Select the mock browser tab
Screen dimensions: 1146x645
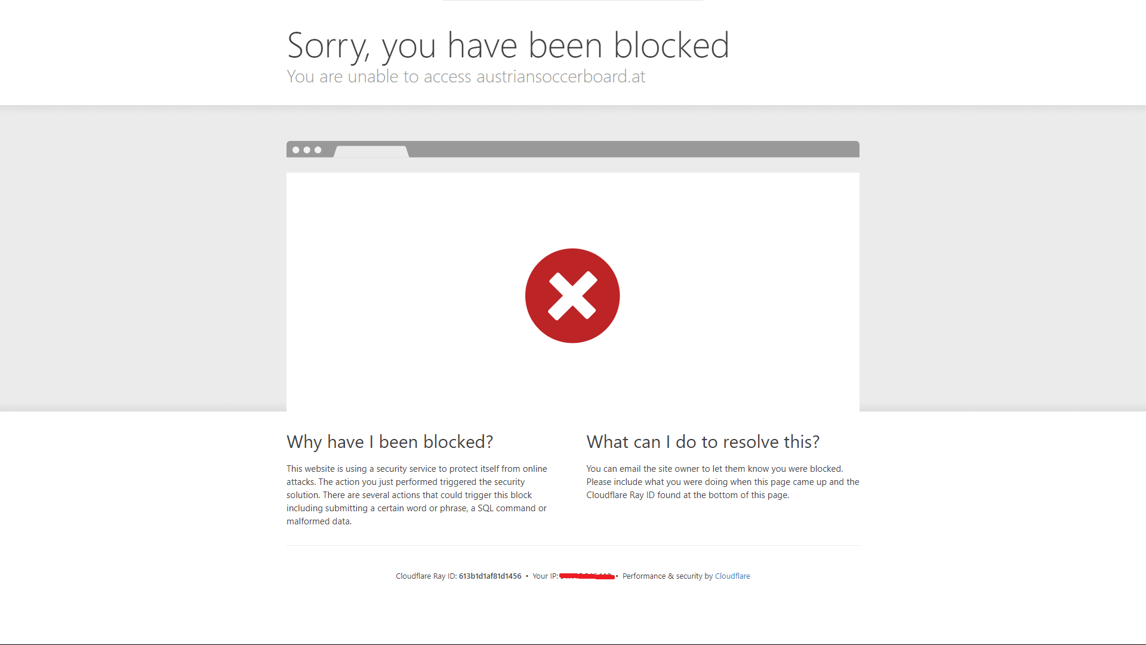point(371,152)
